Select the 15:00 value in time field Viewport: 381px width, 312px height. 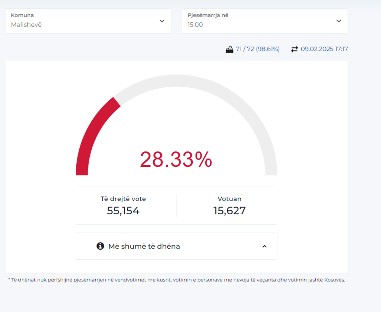(195, 25)
